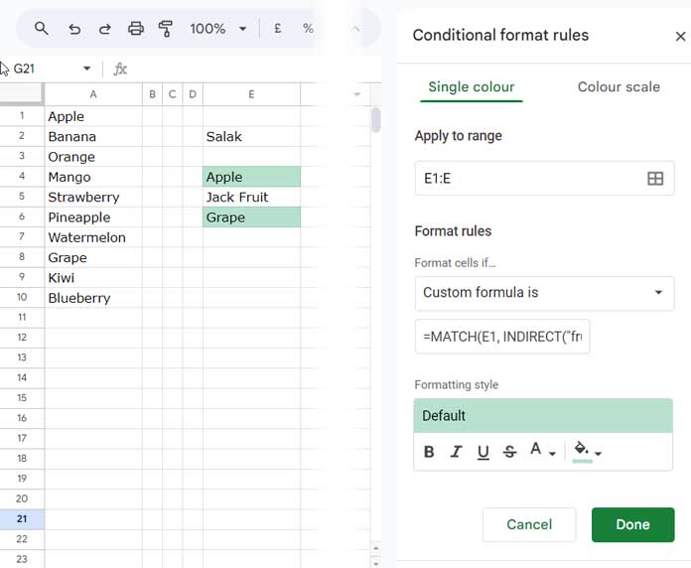Screen dimensions: 691x568
Task: Select column E header
Action: pos(251,94)
